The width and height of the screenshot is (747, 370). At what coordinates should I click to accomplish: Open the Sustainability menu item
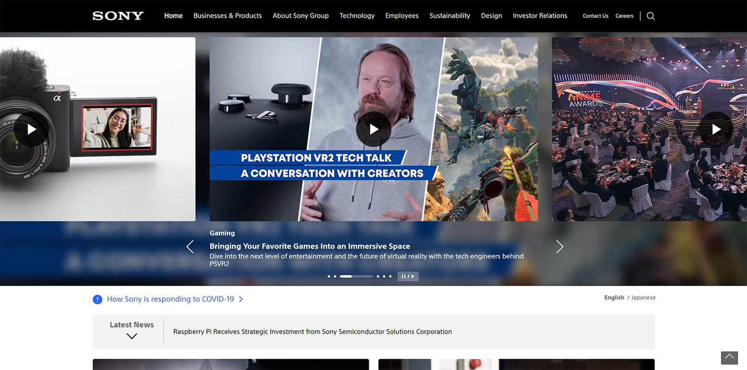[x=450, y=16]
